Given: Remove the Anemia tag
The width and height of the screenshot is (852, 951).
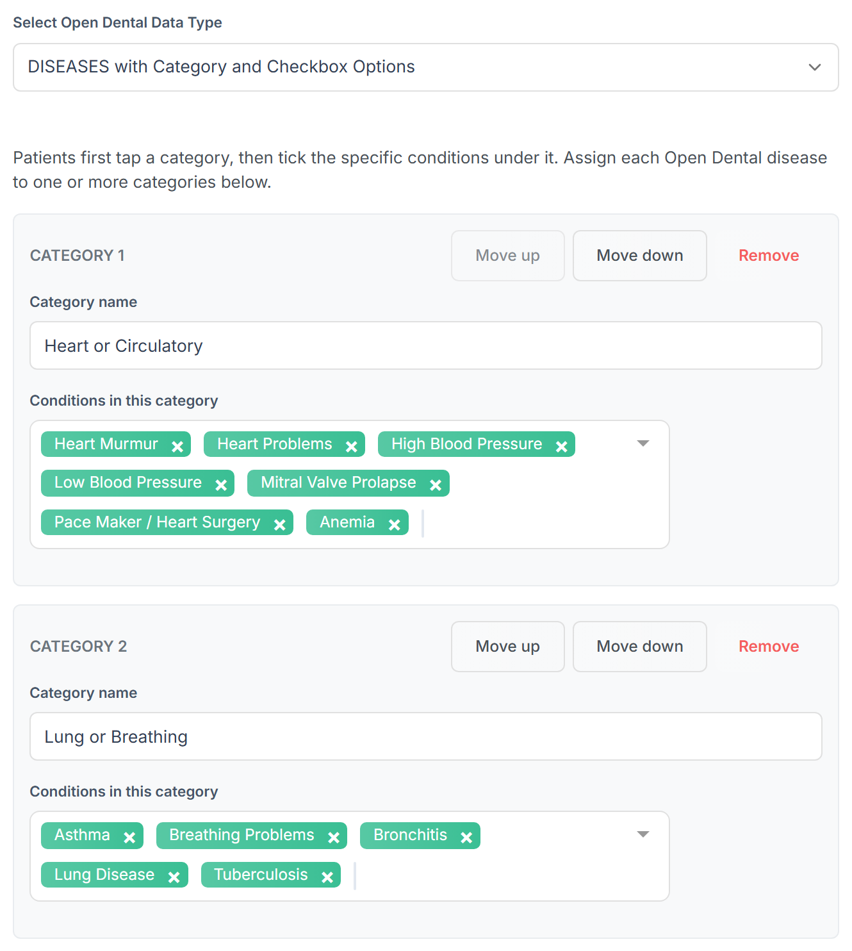Looking at the screenshot, I should tap(395, 525).
